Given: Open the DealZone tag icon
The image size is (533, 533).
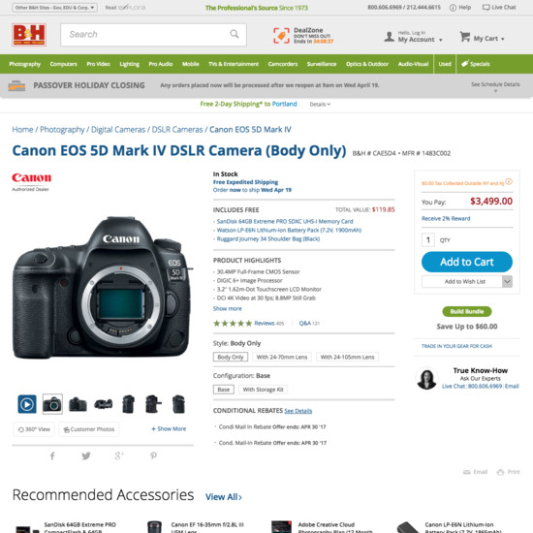Looking at the screenshot, I should coord(281,35).
